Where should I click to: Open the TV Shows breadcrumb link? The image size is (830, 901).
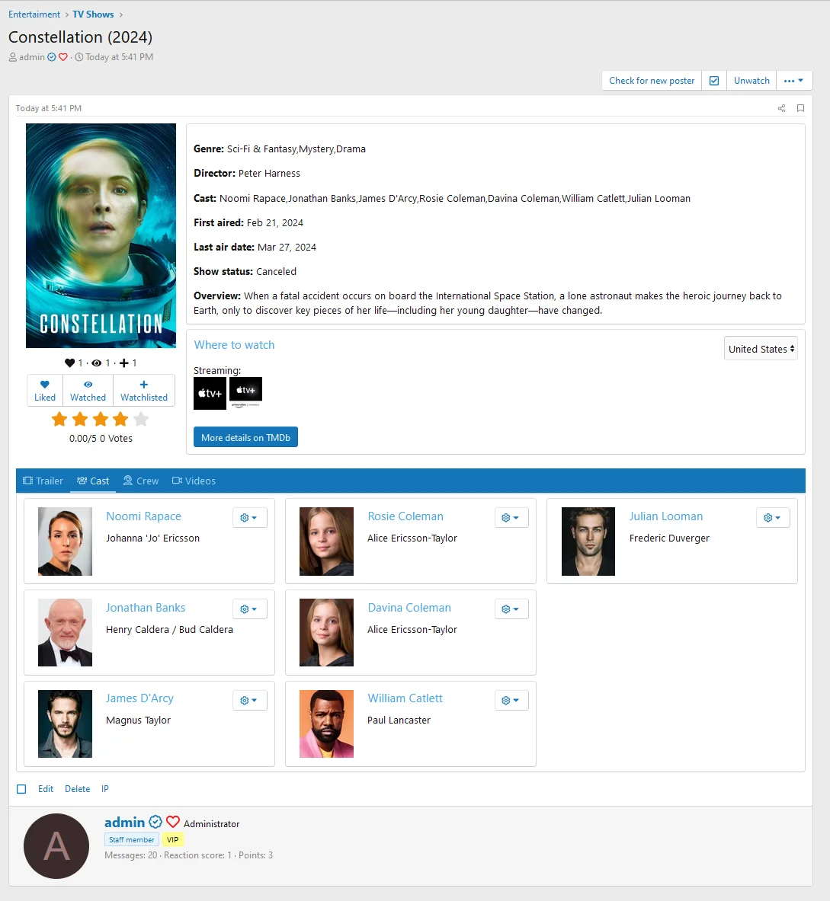tap(93, 14)
